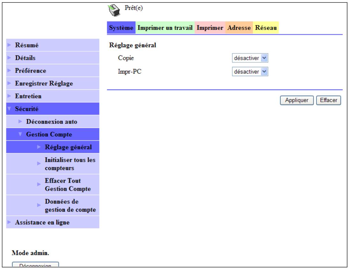Open Effacer Tout Gestion Compte
Viewport: 348px width, 268px height.
tap(53, 185)
